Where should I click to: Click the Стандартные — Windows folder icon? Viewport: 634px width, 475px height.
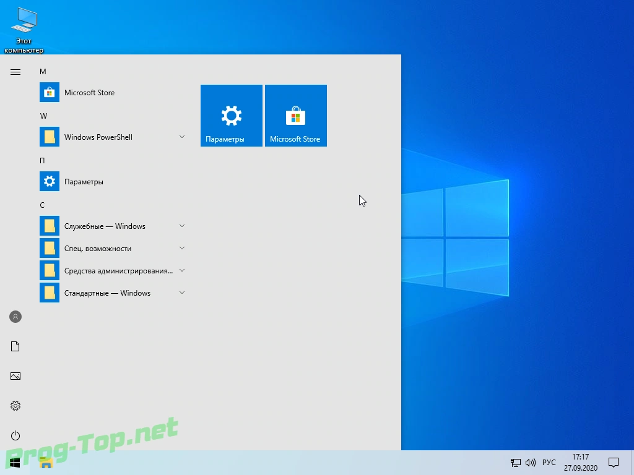(x=50, y=293)
